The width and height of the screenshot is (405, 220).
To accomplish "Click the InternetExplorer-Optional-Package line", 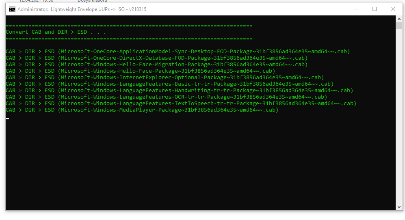I will (165, 77).
